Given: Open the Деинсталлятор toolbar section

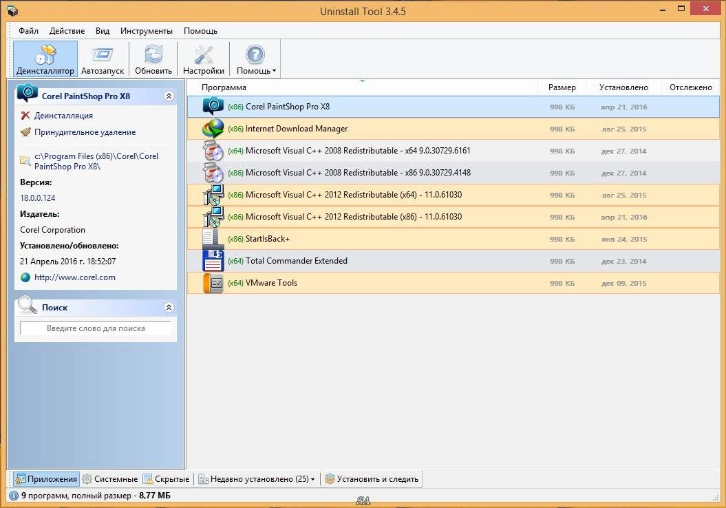Looking at the screenshot, I should [x=45, y=59].
